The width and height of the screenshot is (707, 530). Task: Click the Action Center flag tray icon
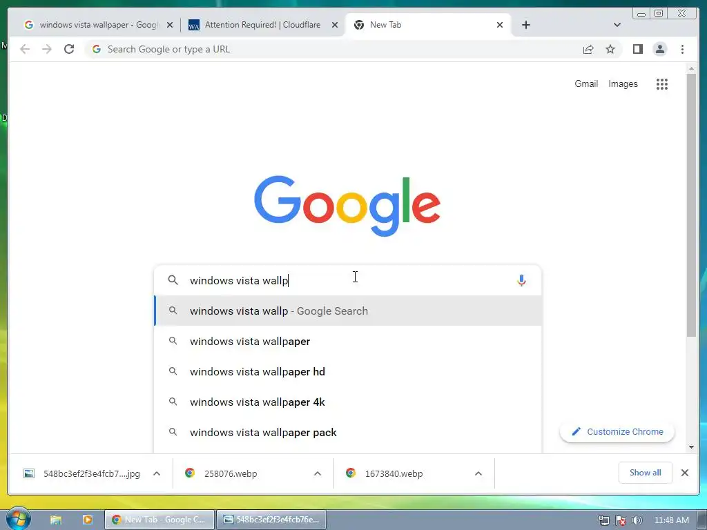click(x=621, y=520)
